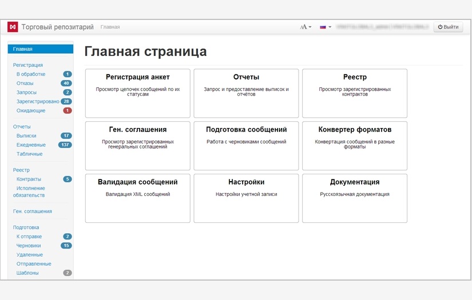472x300 pixels.
Task: Click the Главная страница heading
Action: click(x=145, y=51)
